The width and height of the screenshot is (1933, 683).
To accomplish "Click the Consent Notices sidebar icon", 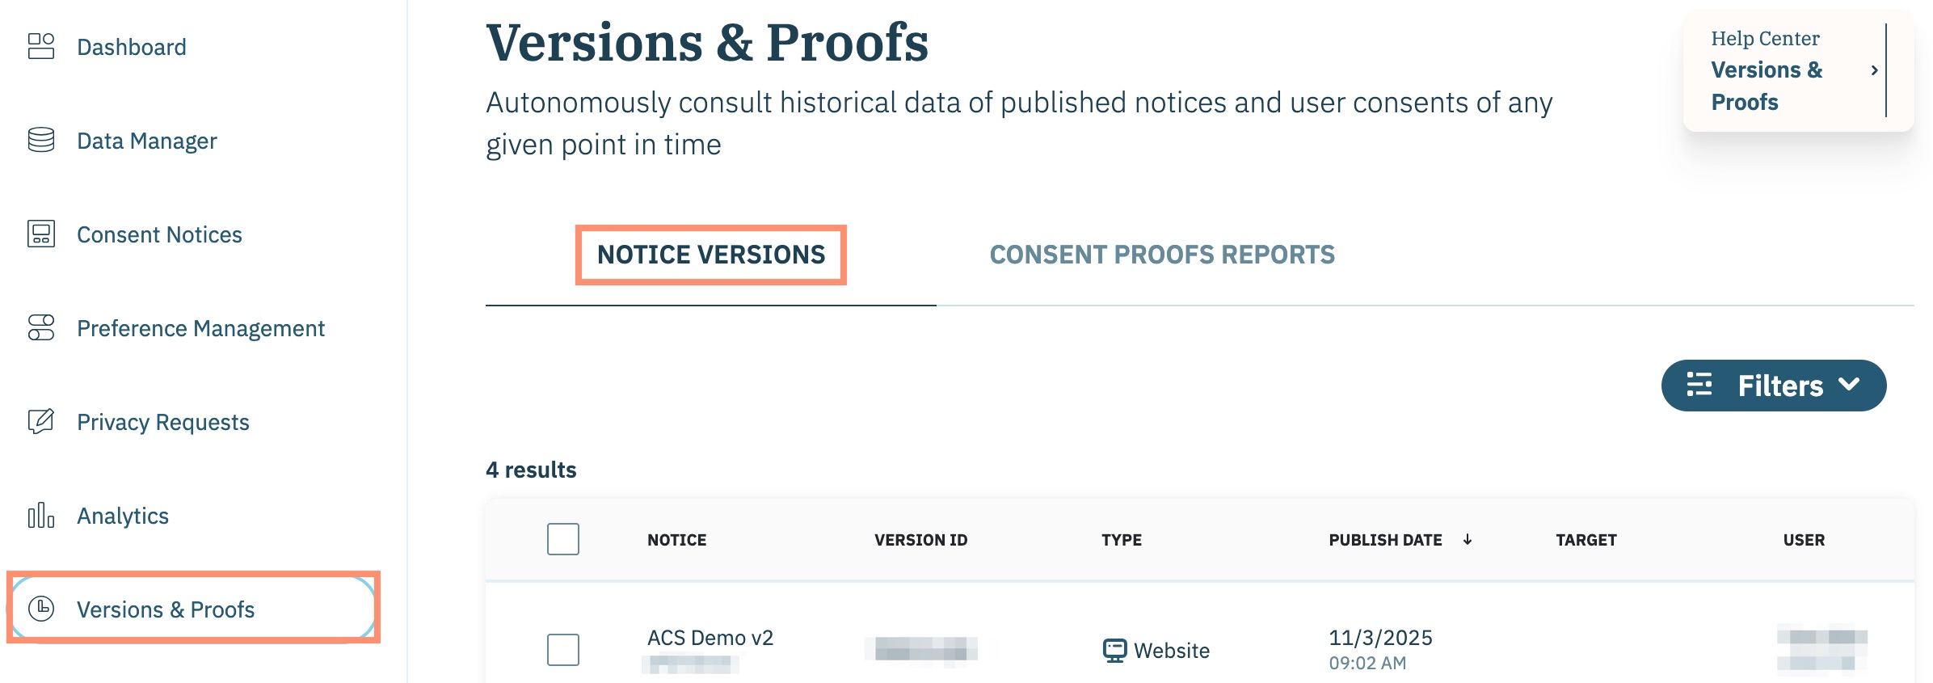I will click(x=41, y=234).
